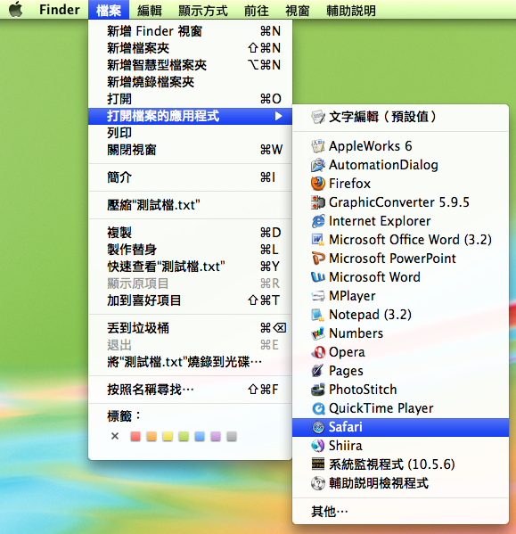Click the AutomationDialog icon
Image resolution: width=516 pixels, height=534 pixels.
(x=318, y=165)
